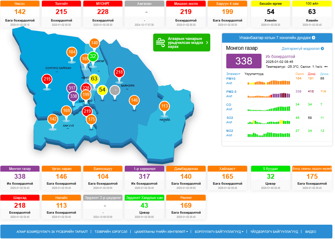This screenshot has width=335, height=239.
Task: Select the Толгойт station card
Action: pyautogui.click(x=61, y=14)
